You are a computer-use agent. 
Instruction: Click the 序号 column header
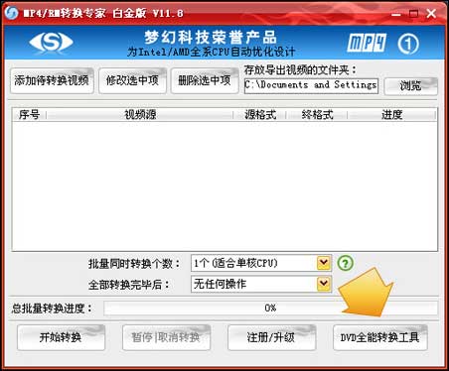pos(29,115)
